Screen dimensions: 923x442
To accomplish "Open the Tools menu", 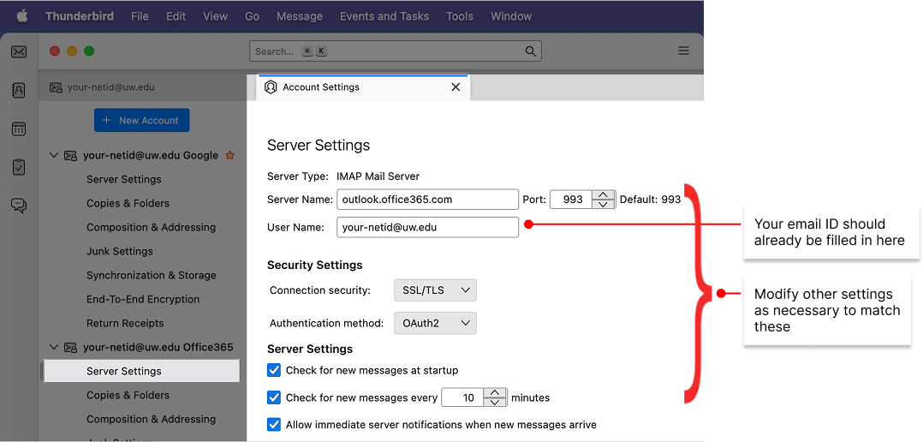I will coord(460,16).
